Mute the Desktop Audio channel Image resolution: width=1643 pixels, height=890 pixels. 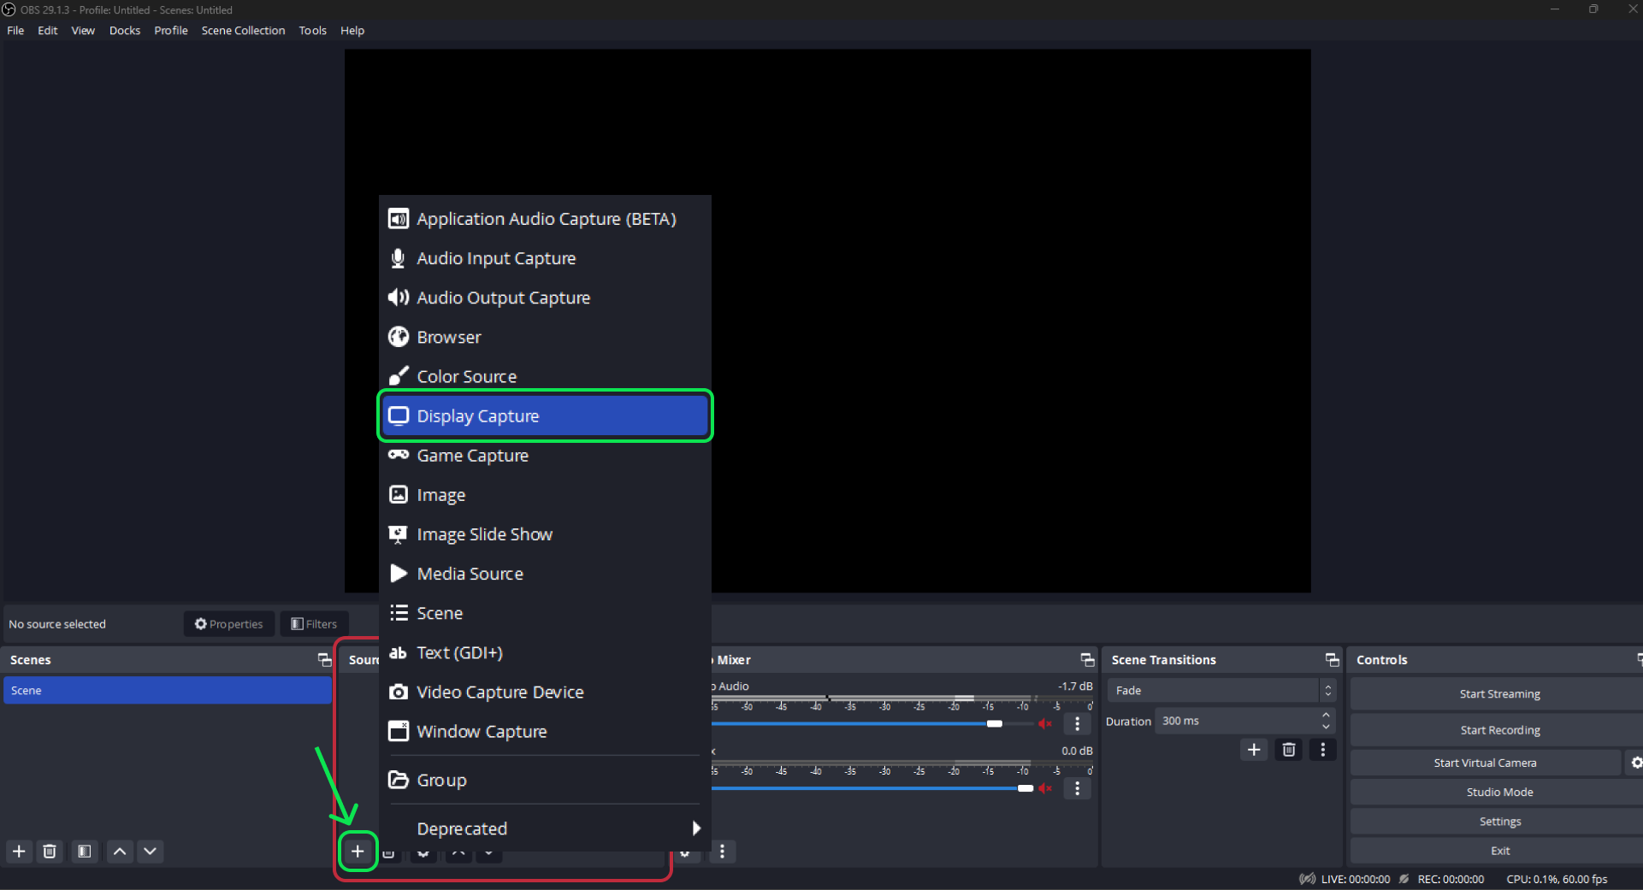click(x=1045, y=723)
